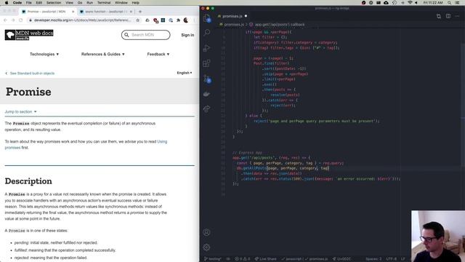Screen dimensions: 465x262
Task: Click inside the Search MDN field
Action: pyautogui.click(x=145, y=35)
